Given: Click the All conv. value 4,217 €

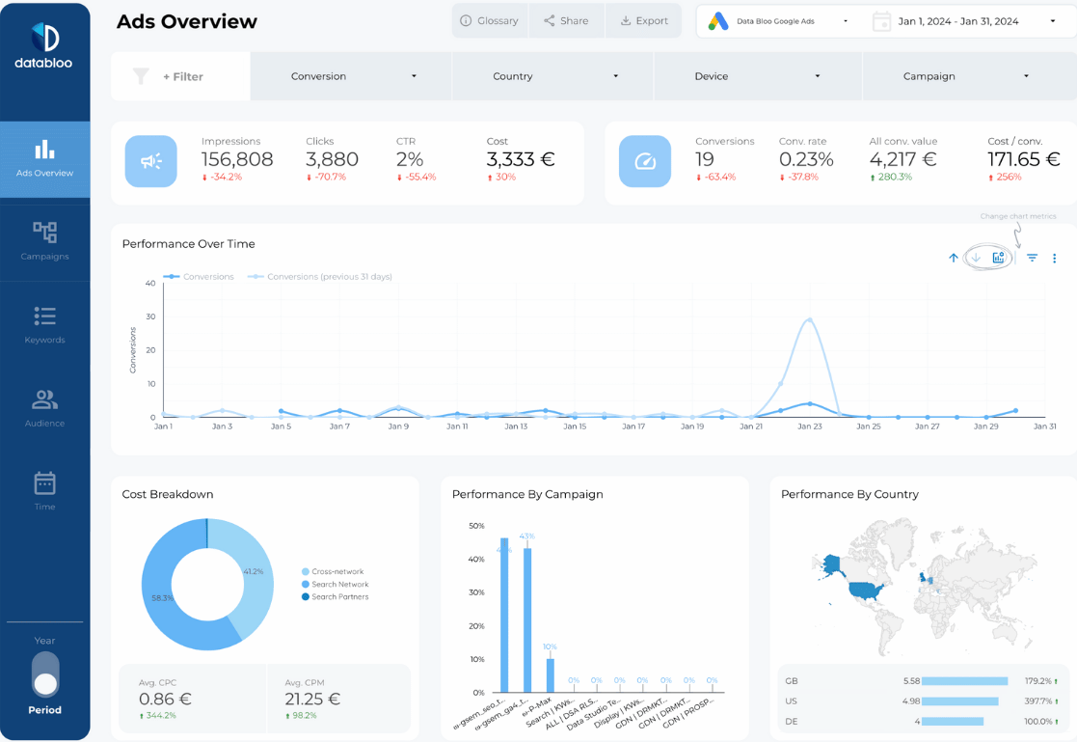Looking at the screenshot, I should pyautogui.click(x=903, y=159).
